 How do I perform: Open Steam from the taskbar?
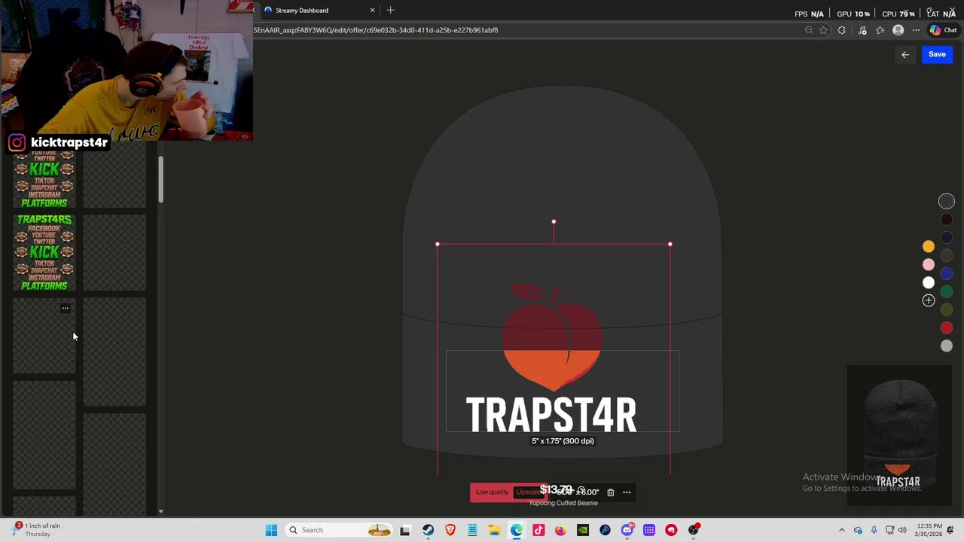pyautogui.click(x=428, y=530)
